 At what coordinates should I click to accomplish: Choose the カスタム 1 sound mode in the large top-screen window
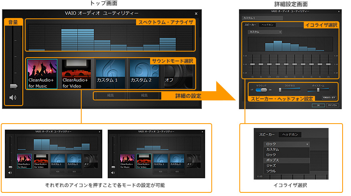110,74
